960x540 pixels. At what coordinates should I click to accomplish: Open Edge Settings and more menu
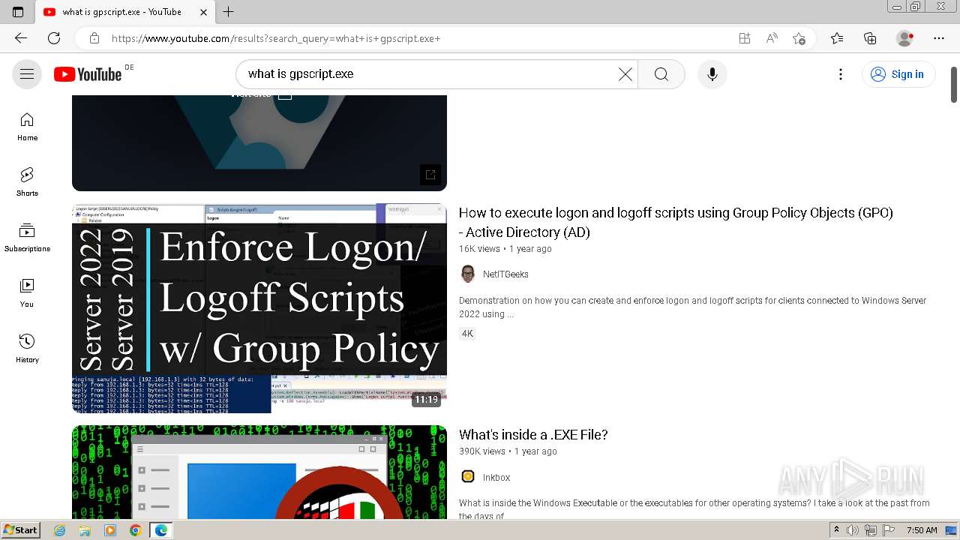click(939, 38)
